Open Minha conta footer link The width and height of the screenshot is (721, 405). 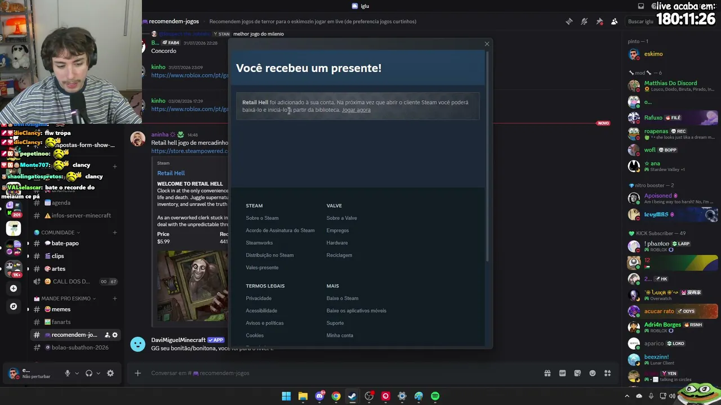(x=340, y=336)
